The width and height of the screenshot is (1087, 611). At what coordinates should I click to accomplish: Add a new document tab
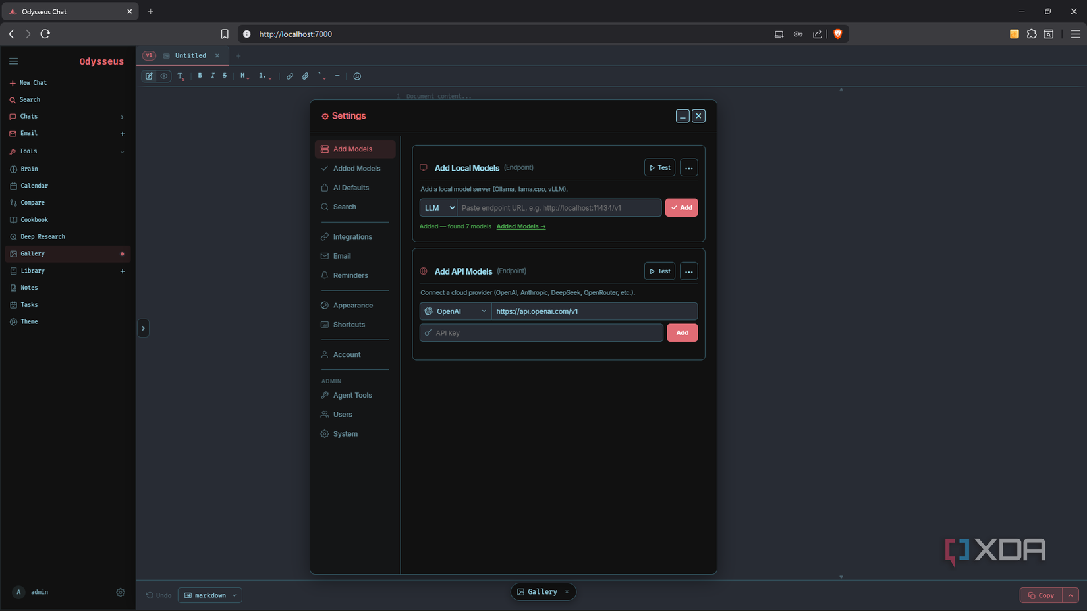click(x=238, y=56)
